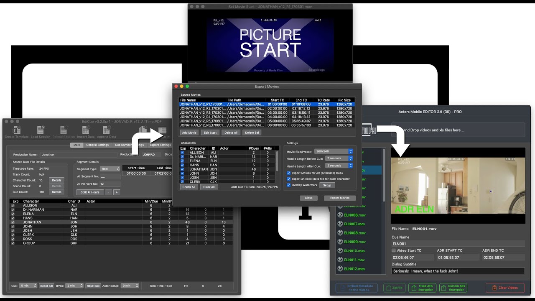This screenshot has height=301, width=535.
Task: Uncheck GROUP Exp checkbox in EdiCue table
Action: (13, 243)
